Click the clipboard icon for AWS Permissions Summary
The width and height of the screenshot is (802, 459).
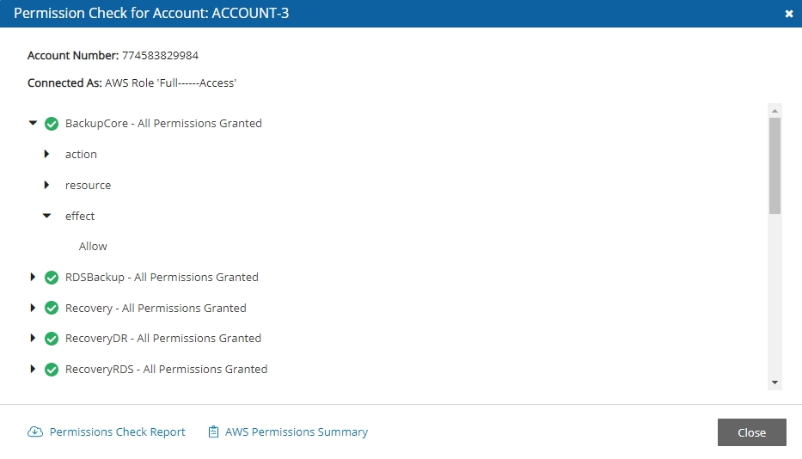pyautogui.click(x=213, y=432)
